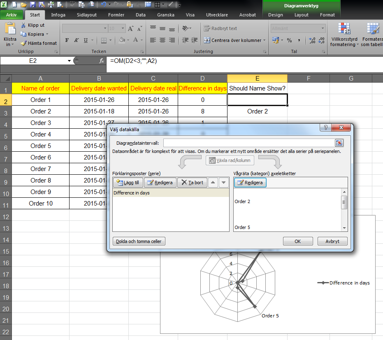Image resolution: width=383 pixels, height=340 pixels.
Task: Click the decrease indent icon
Action: pos(186,40)
